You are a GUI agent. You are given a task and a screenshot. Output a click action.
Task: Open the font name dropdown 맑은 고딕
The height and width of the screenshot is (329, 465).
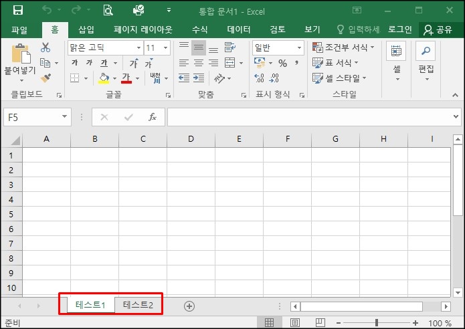tap(138, 47)
